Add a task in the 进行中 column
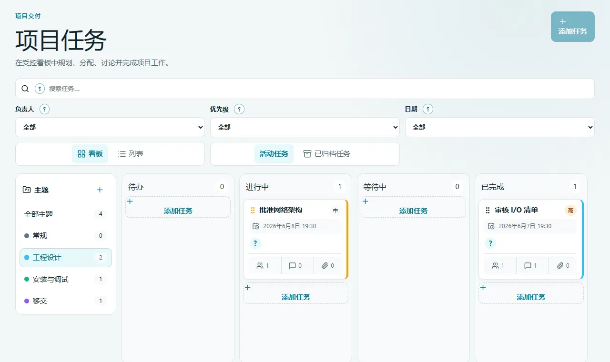 (296, 293)
